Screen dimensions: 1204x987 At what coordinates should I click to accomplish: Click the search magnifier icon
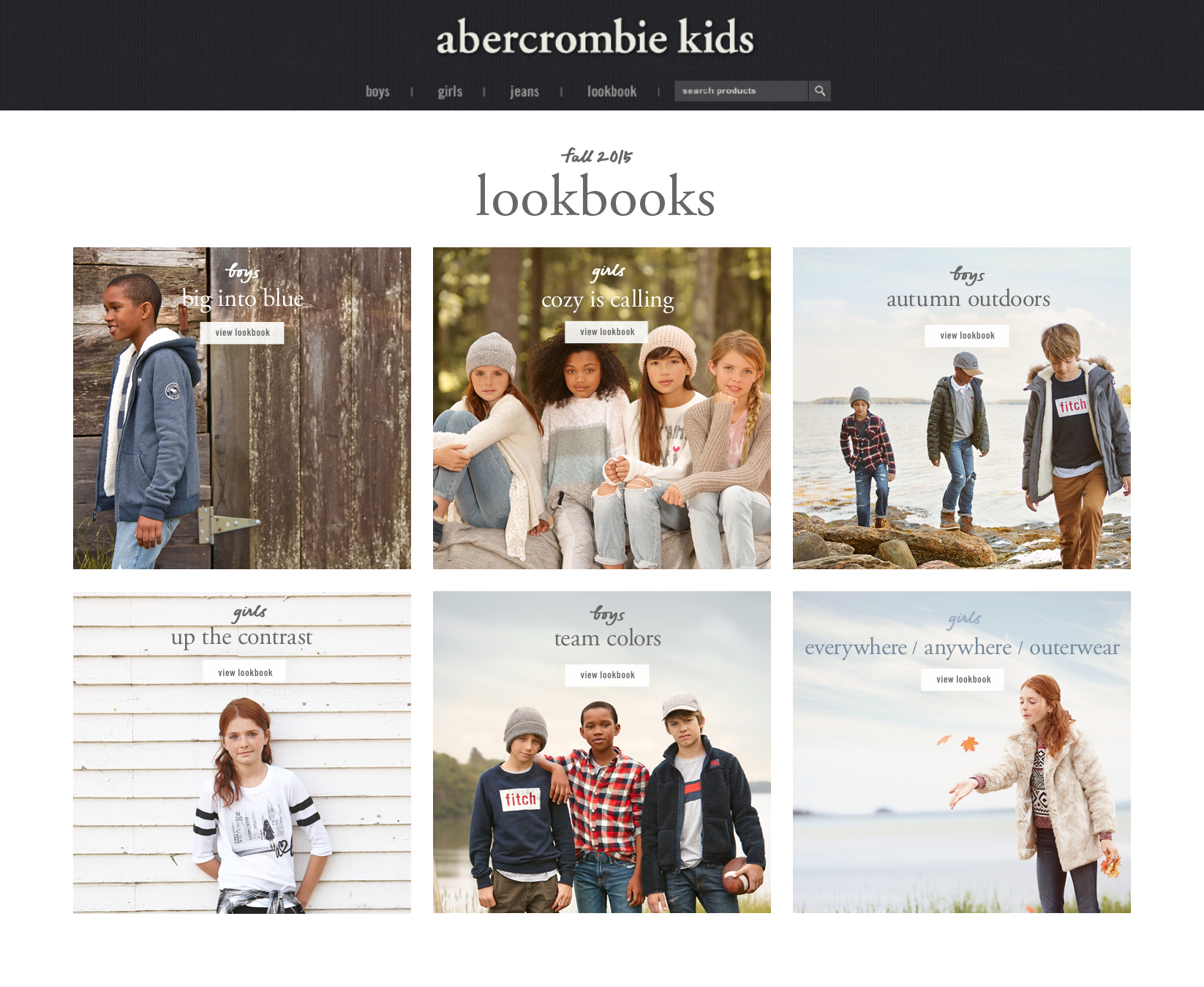(820, 91)
